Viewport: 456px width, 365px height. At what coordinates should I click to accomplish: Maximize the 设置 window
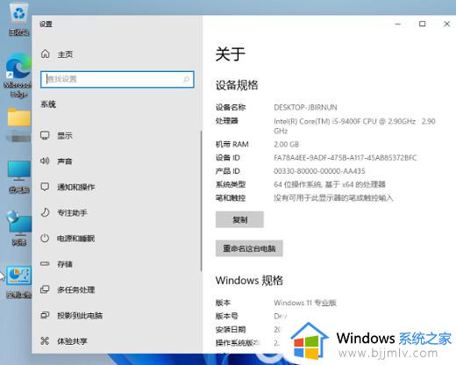pyautogui.click(x=422, y=24)
